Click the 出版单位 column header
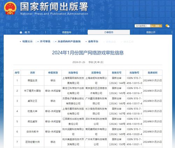Image resolution: width=175 pixels, height=148 pixels. coord(73,73)
